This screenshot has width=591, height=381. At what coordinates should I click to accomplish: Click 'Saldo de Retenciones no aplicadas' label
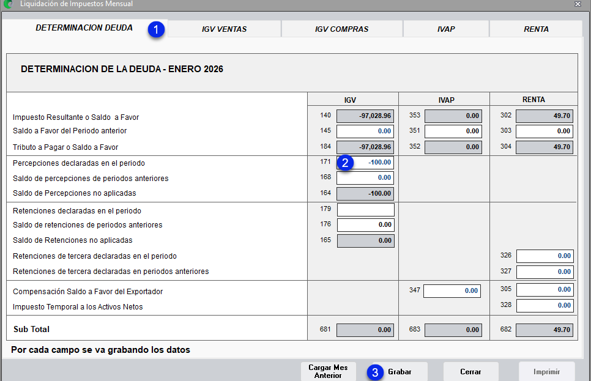(x=73, y=240)
